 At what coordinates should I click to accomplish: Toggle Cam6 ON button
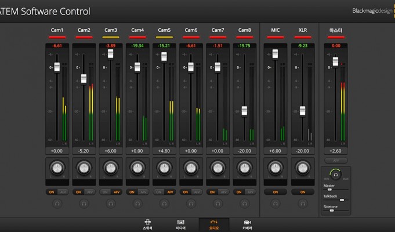pos(186,192)
